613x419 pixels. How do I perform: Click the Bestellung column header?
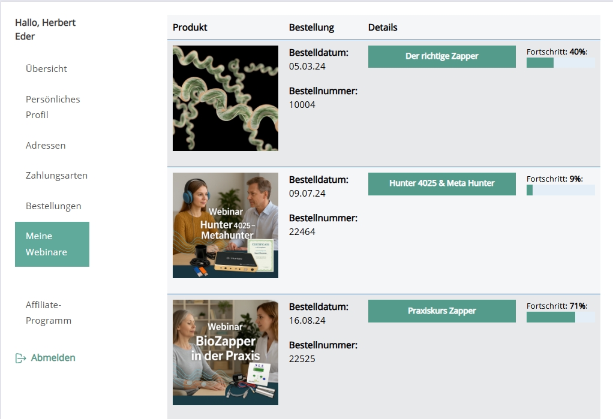pos(311,28)
